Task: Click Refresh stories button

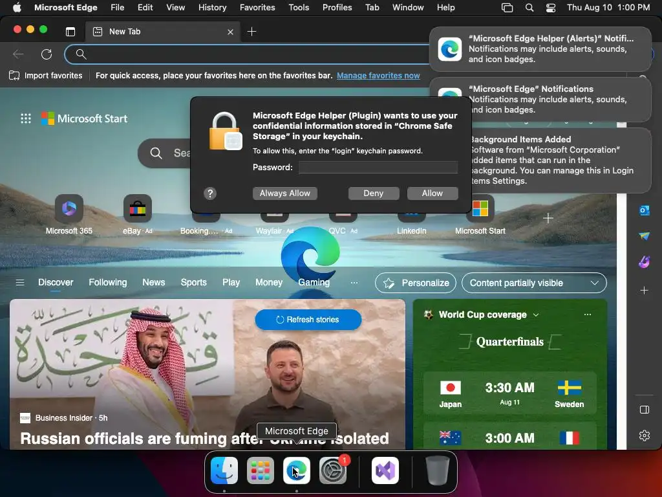Action: [308, 320]
